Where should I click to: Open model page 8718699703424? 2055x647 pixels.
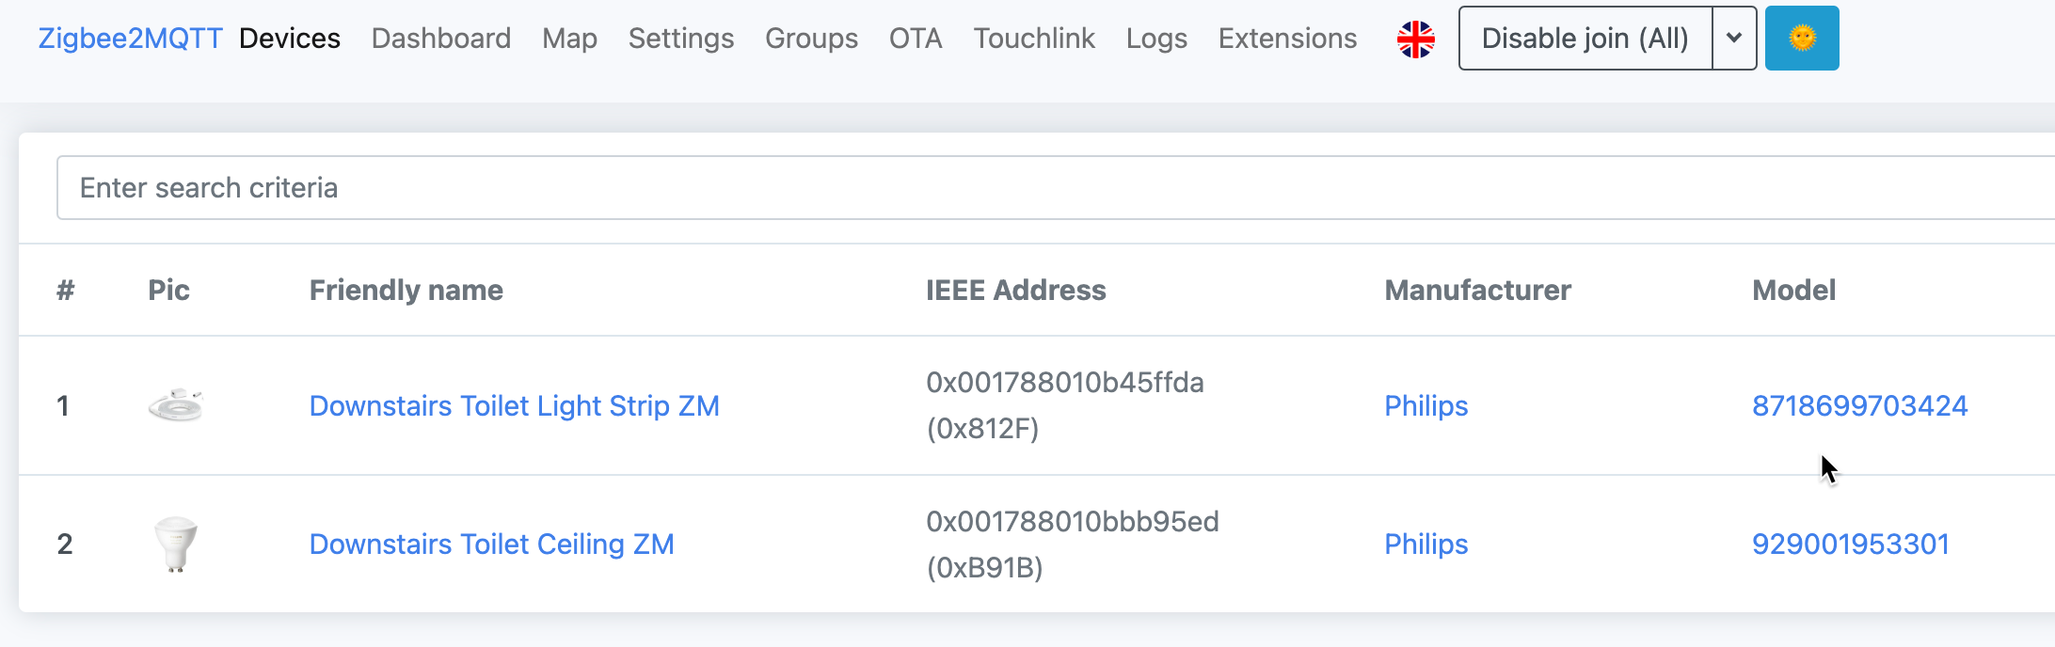1859,405
